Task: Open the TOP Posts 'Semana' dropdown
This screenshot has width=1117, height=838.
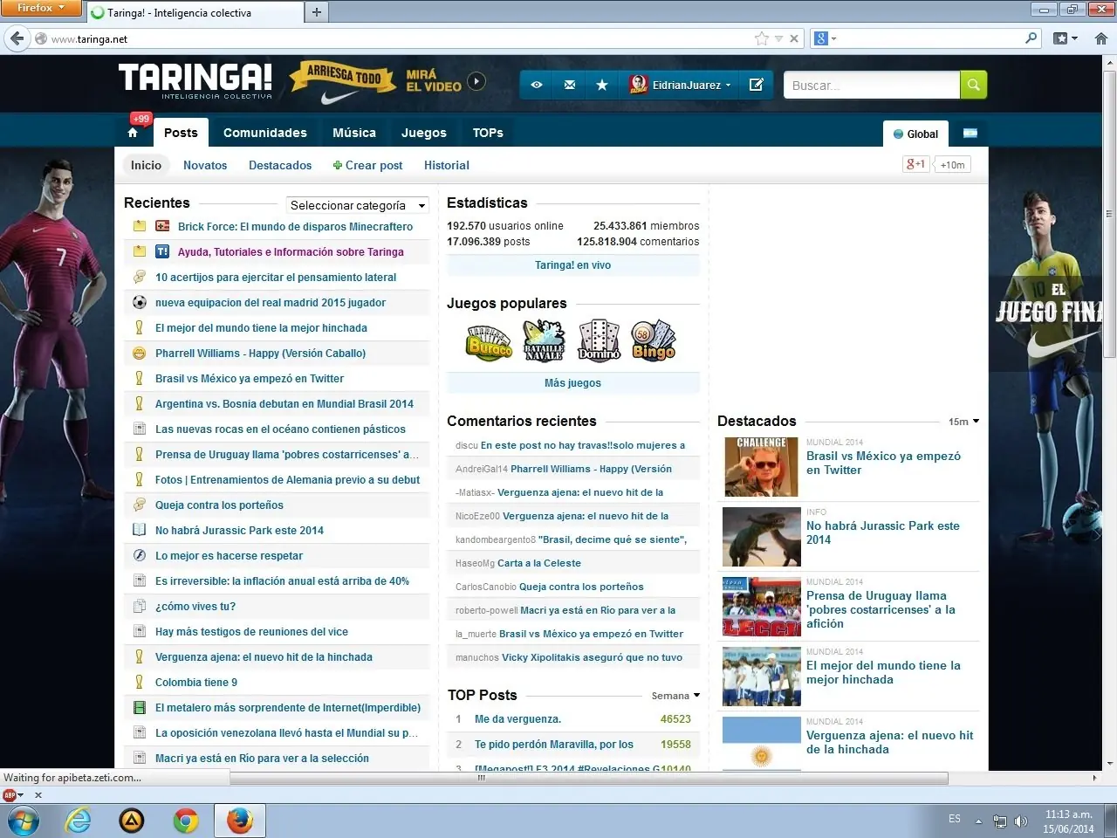Action: click(675, 696)
